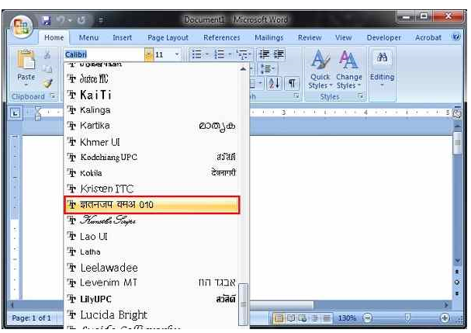This screenshot has width=471, height=333.
Task: Click the Change Styles icon
Action: pyautogui.click(x=348, y=68)
